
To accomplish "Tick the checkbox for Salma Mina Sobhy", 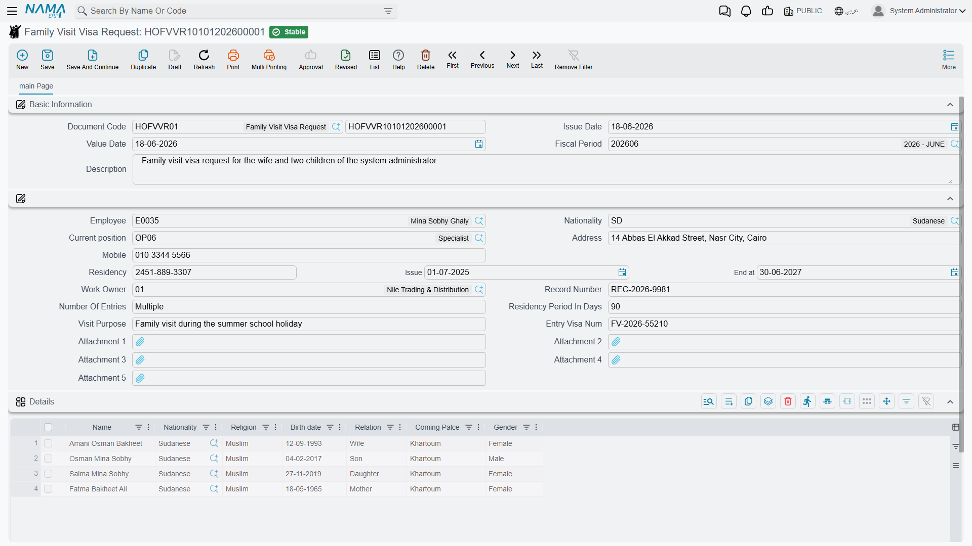I will click(48, 474).
